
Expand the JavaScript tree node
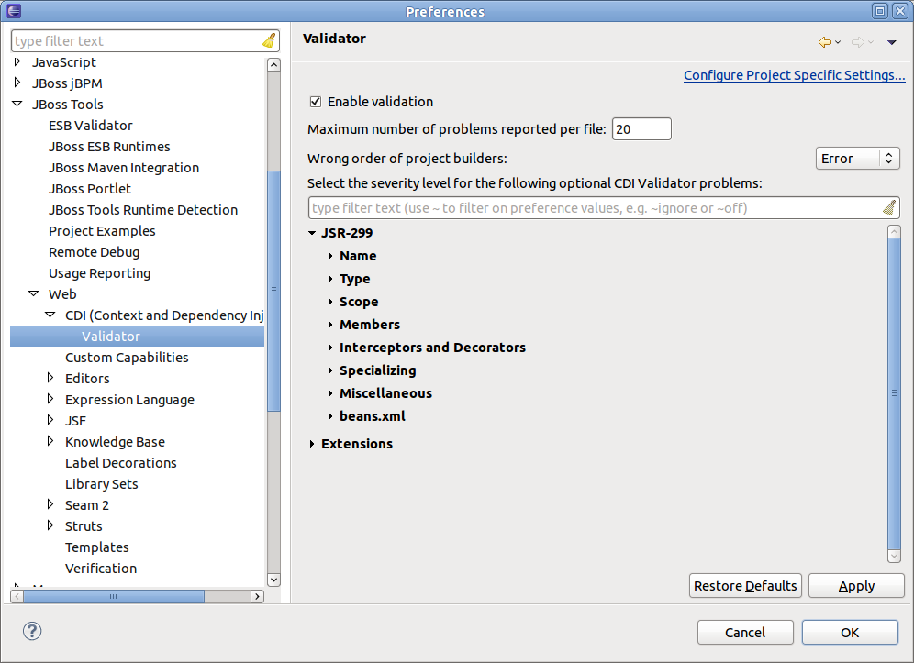(x=17, y=61)
